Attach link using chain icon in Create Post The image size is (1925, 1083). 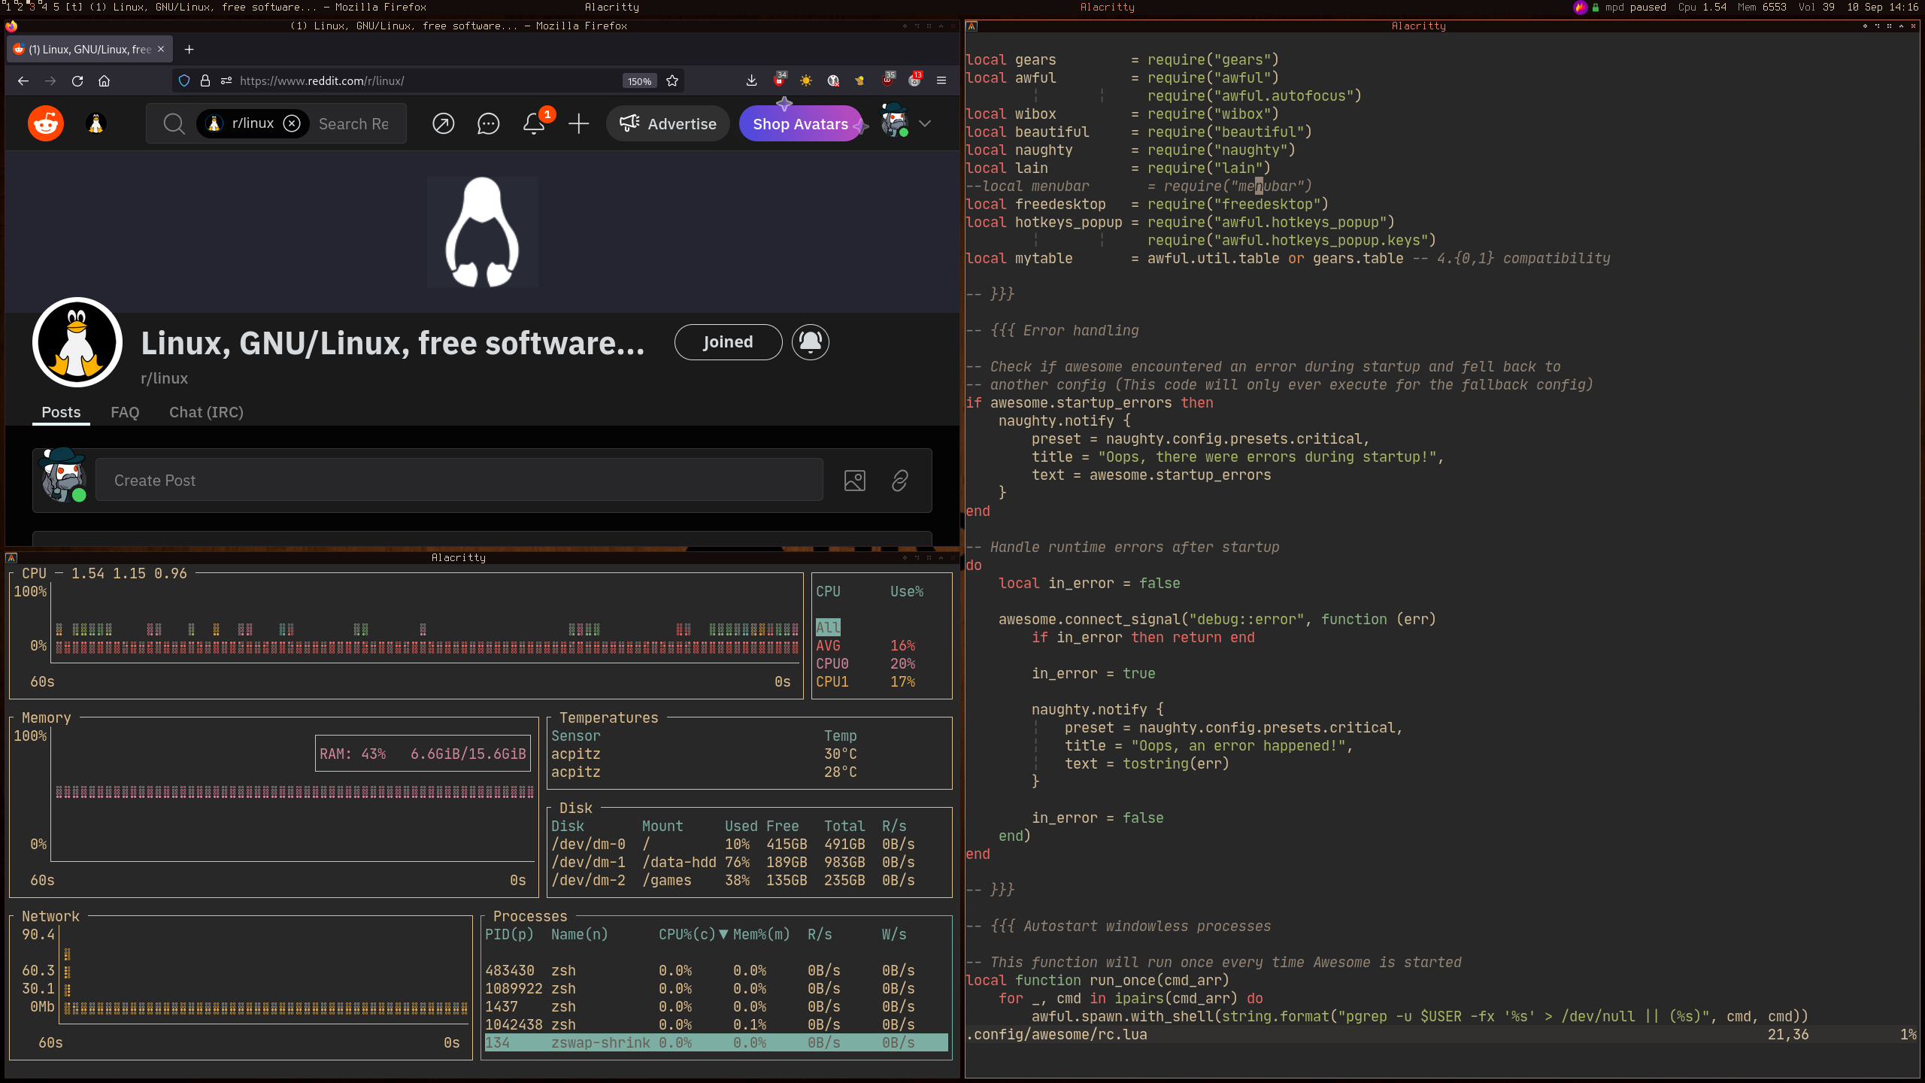point(899,481)
